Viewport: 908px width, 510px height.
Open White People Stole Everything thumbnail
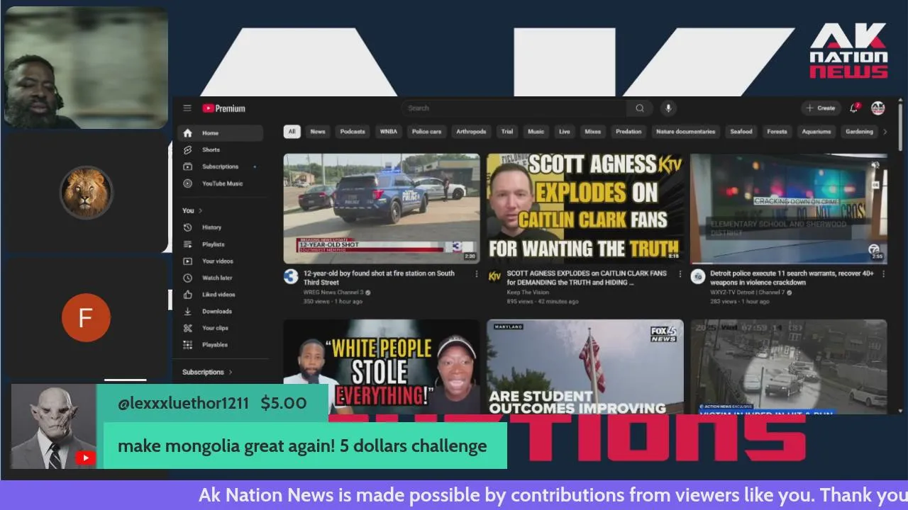tap(382, 367)
